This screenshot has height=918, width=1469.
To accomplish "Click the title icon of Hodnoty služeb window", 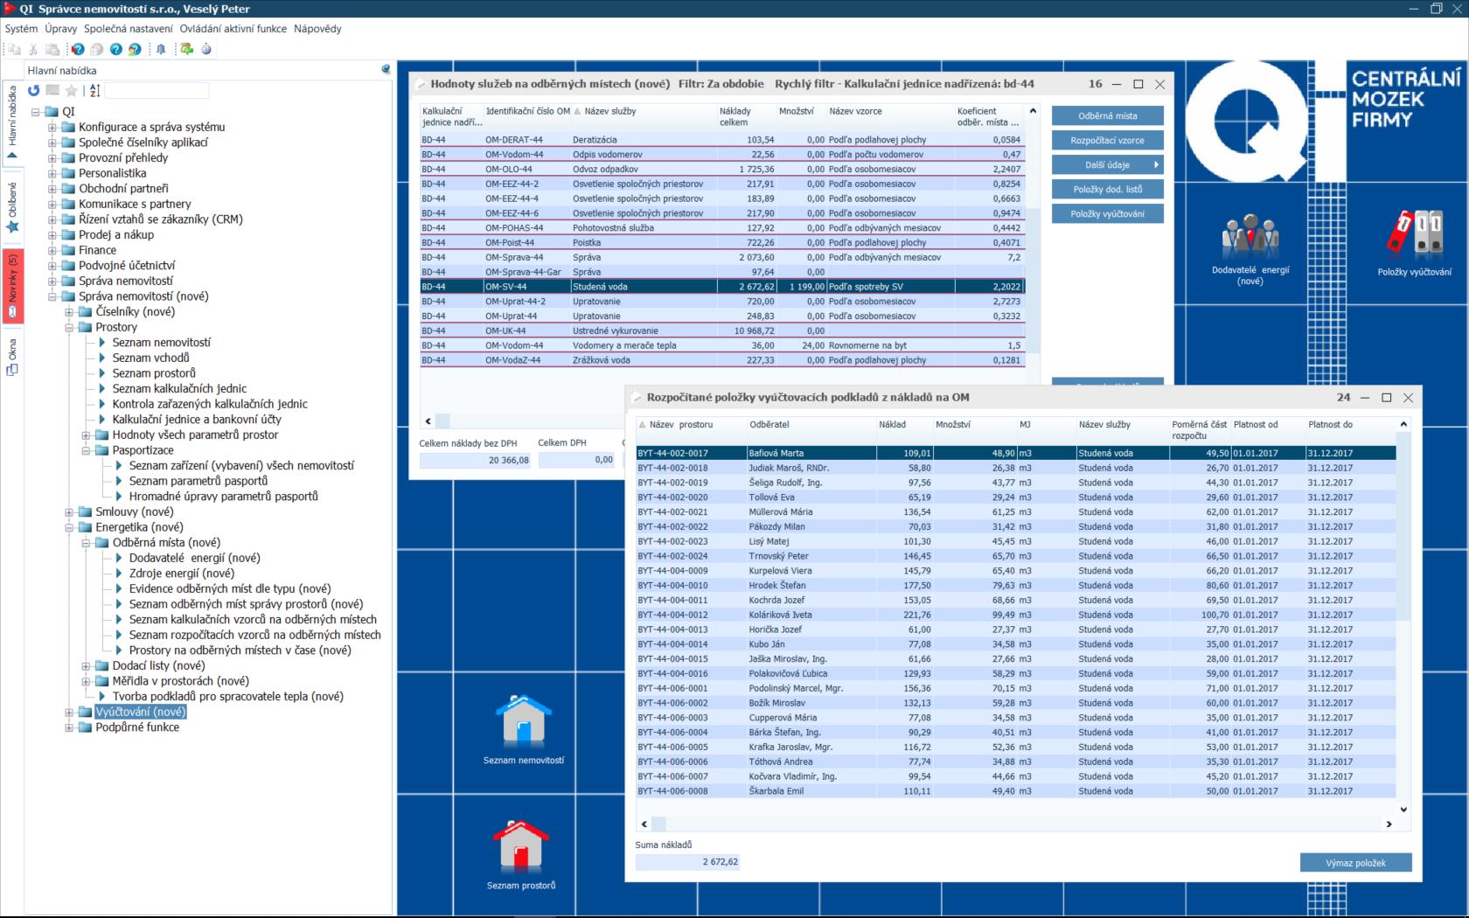I will [x=421, y=84].
